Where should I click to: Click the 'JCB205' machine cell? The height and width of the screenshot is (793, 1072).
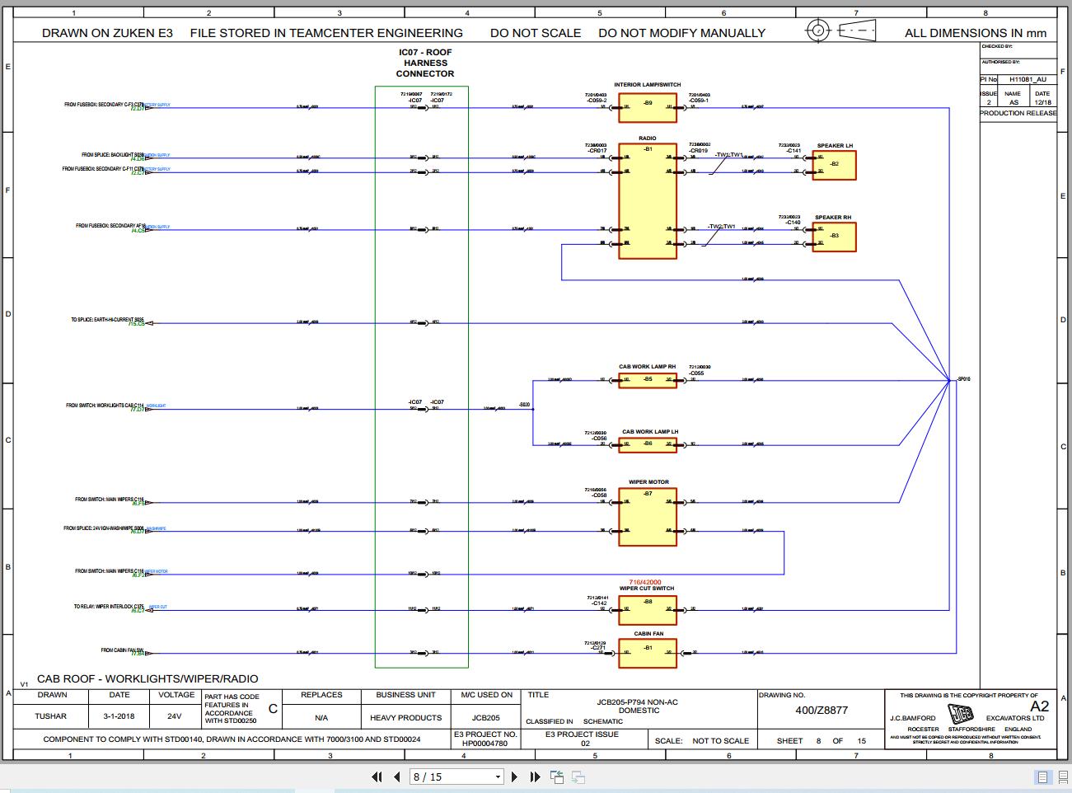tap(486, 717)
